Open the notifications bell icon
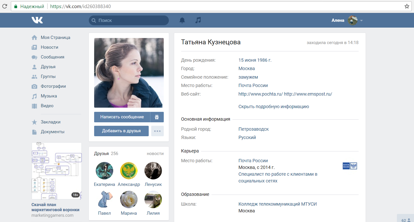The height and width of the screenshot is (222, 414). pyautogui.click(x=182, y=20)
